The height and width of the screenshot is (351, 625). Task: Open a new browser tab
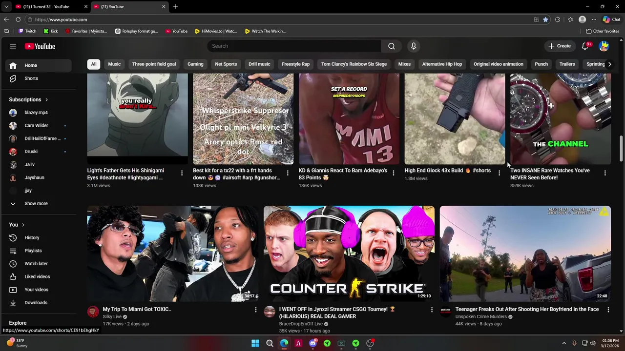coord(175,6)
